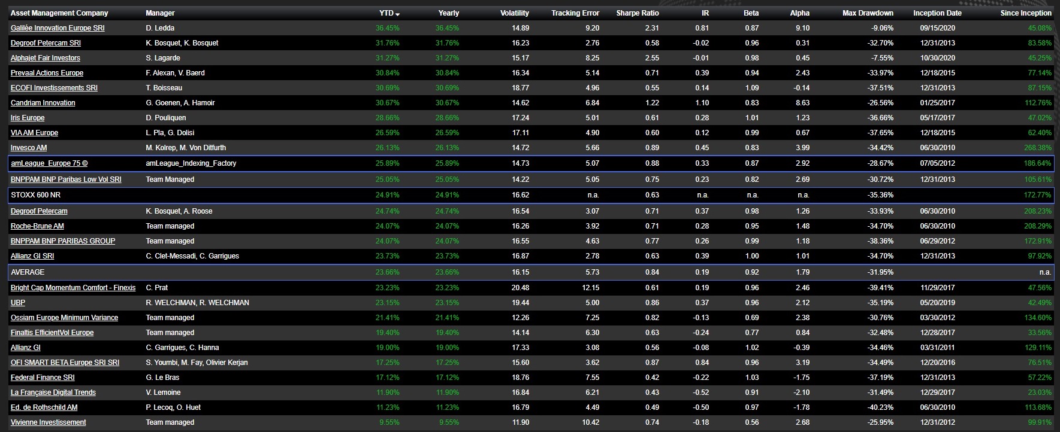The image size is (1060, 432).
Task: Sort by Max Drawdown header
Action: (x=868, y=13)
